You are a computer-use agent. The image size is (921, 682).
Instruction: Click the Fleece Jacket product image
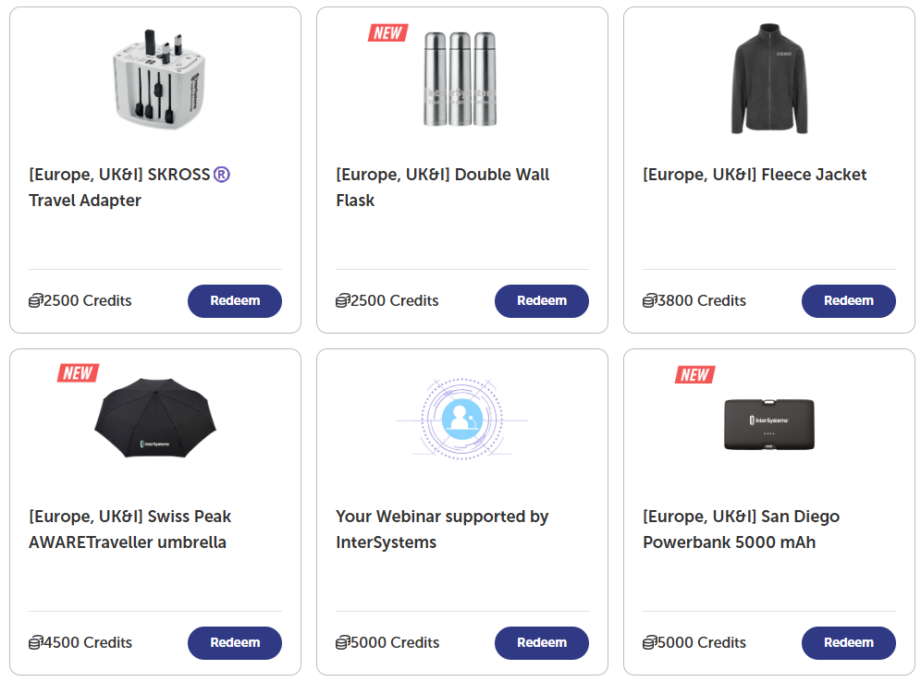768,79
